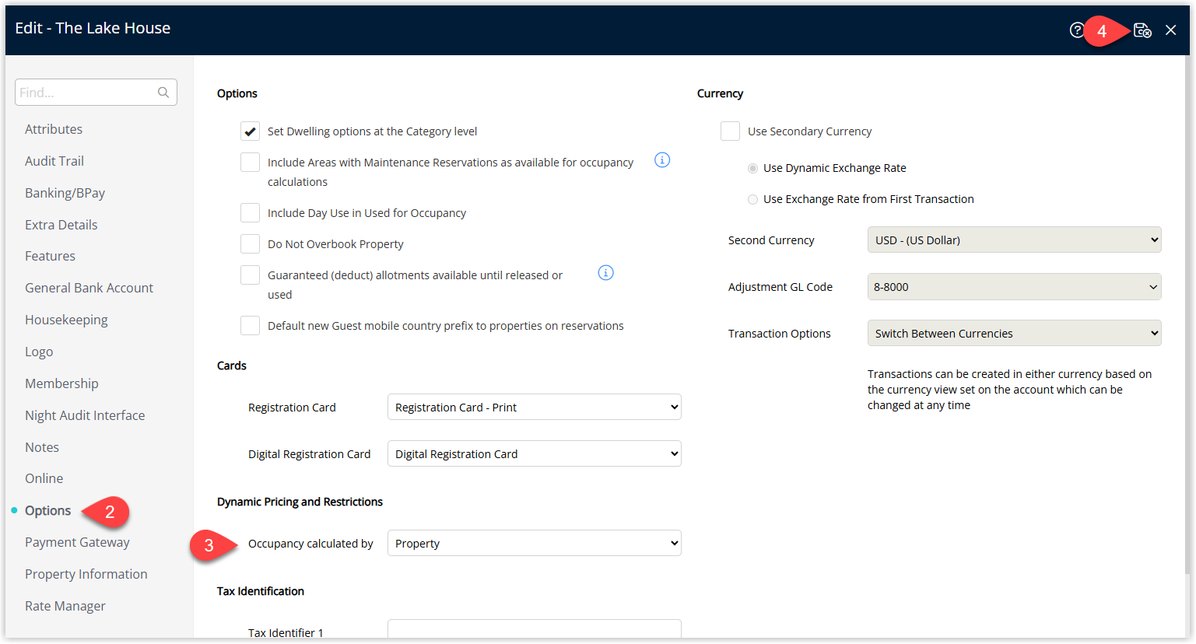
Task: Click the Find search field
Action: (96, 93)
